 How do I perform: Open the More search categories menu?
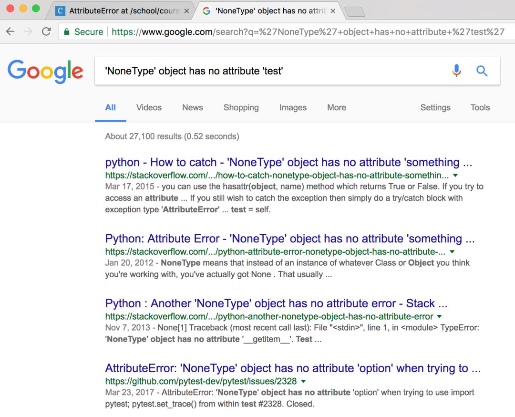pyautogui.click(x=336, y=107)
